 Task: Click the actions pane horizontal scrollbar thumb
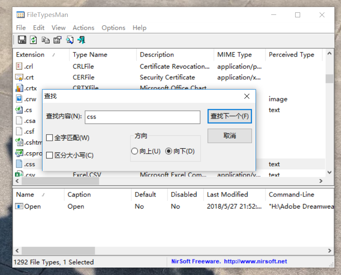pos(58,251)
